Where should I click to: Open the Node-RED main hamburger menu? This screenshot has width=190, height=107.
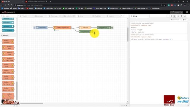[187, 12]
